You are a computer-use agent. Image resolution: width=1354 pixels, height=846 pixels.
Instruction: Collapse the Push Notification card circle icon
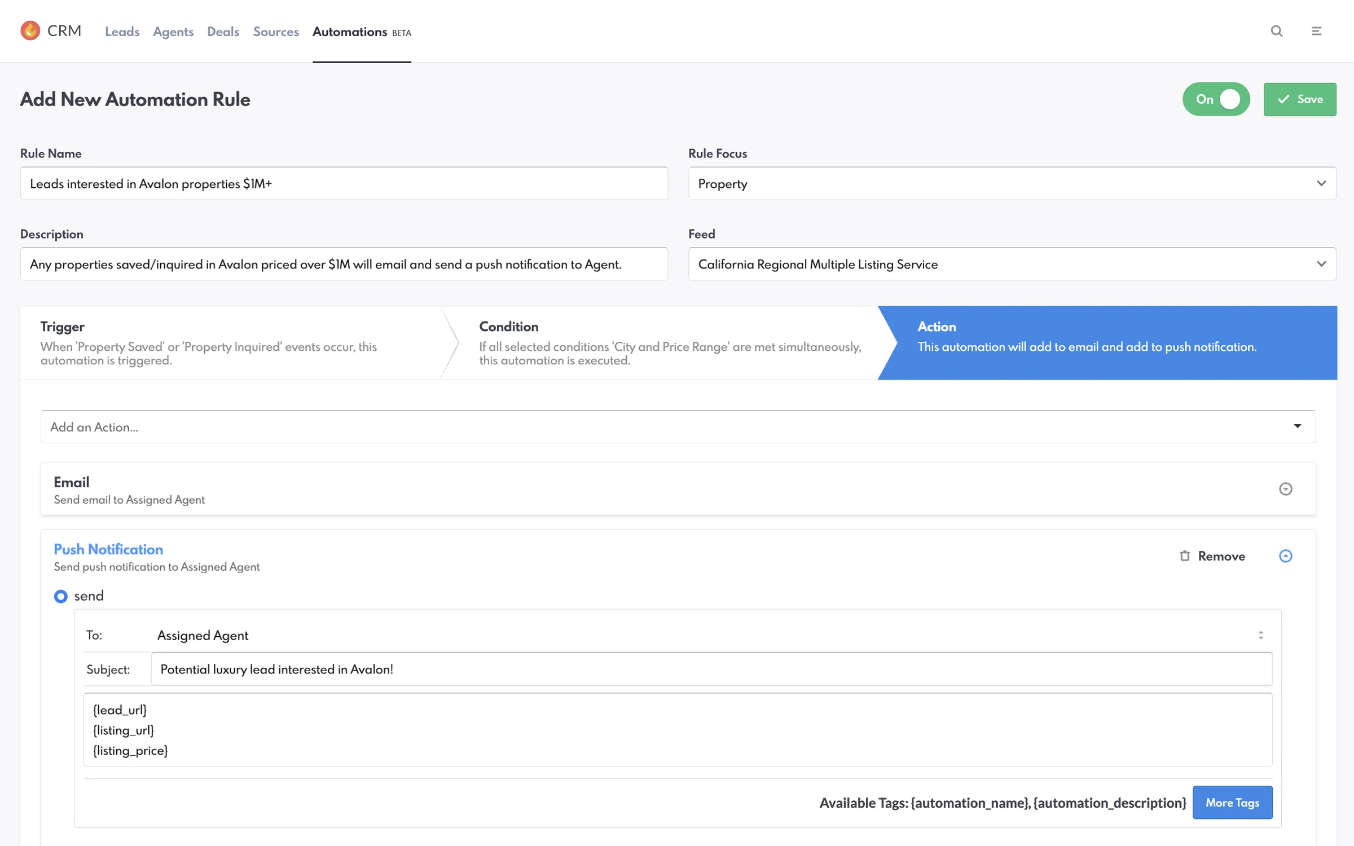[1286, 556]
